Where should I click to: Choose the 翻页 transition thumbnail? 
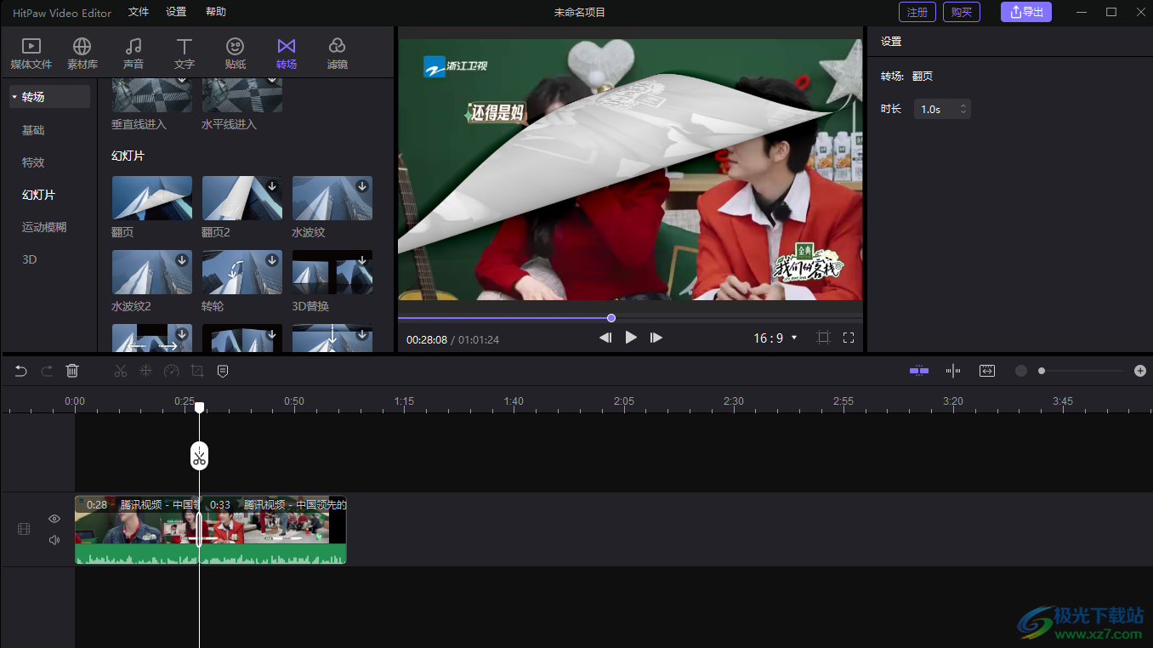coord(152,198)
